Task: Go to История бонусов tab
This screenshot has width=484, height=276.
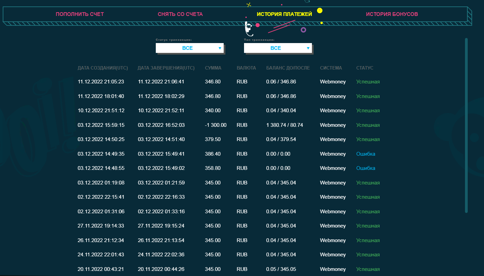Action: click(392, 14)
